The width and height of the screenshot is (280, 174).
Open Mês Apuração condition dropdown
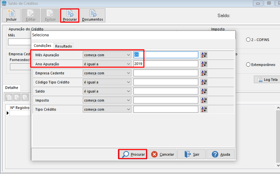point(107,55)
